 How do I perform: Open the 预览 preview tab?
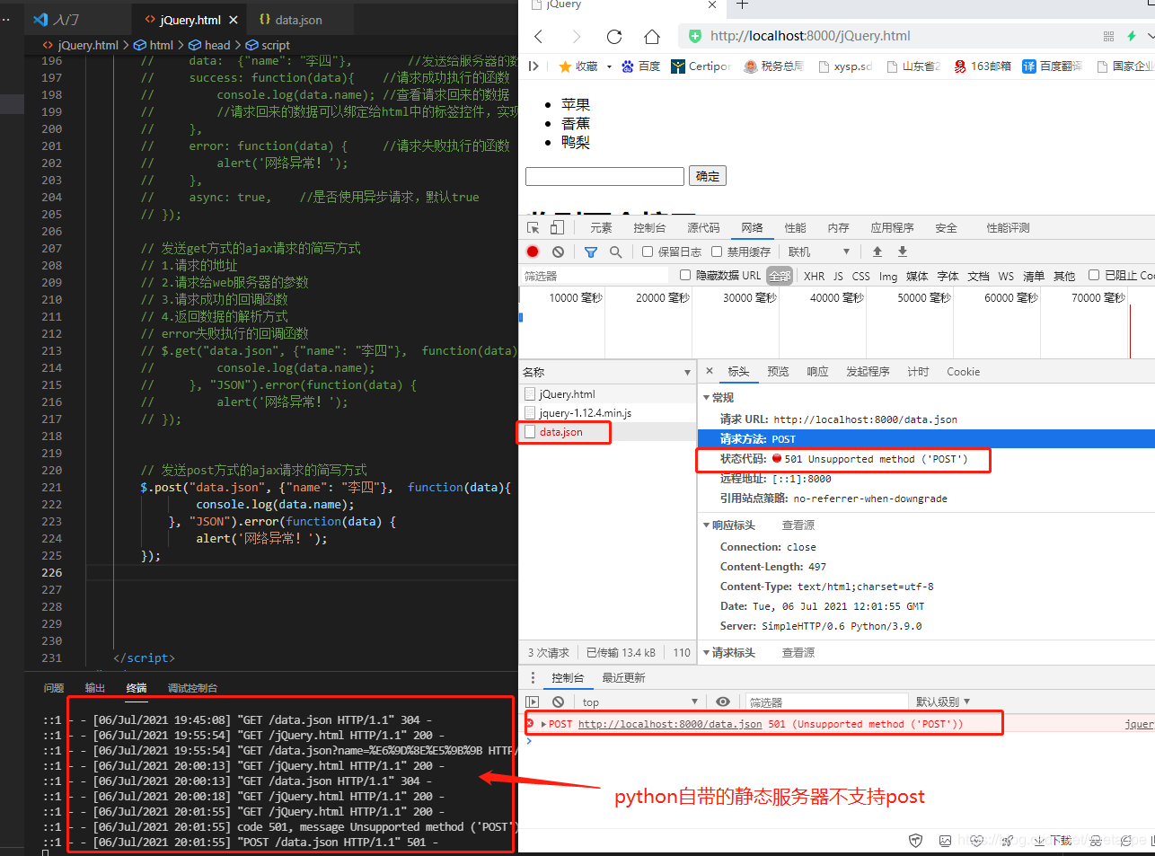click(778, 372)
